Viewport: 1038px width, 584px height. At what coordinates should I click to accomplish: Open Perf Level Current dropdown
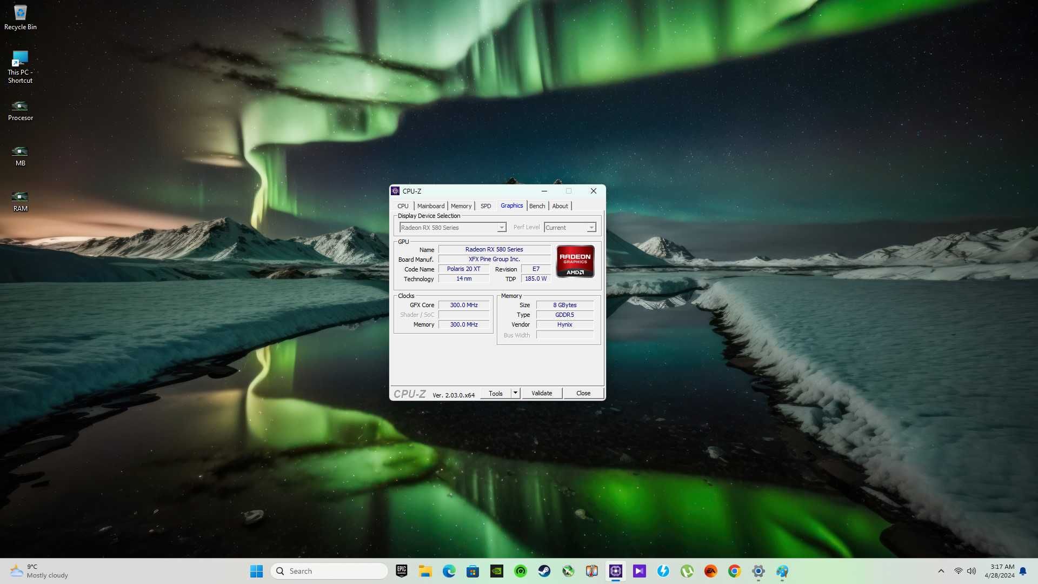pos(570,228)
